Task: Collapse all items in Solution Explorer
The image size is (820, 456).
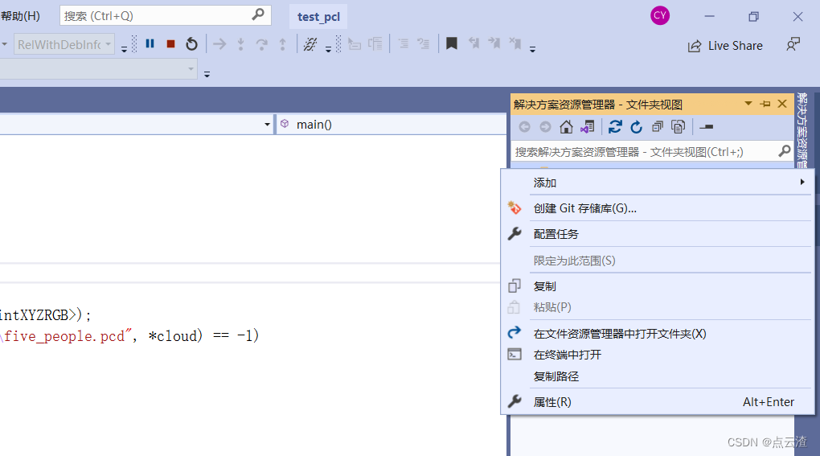Action: [x=658, y=127]
